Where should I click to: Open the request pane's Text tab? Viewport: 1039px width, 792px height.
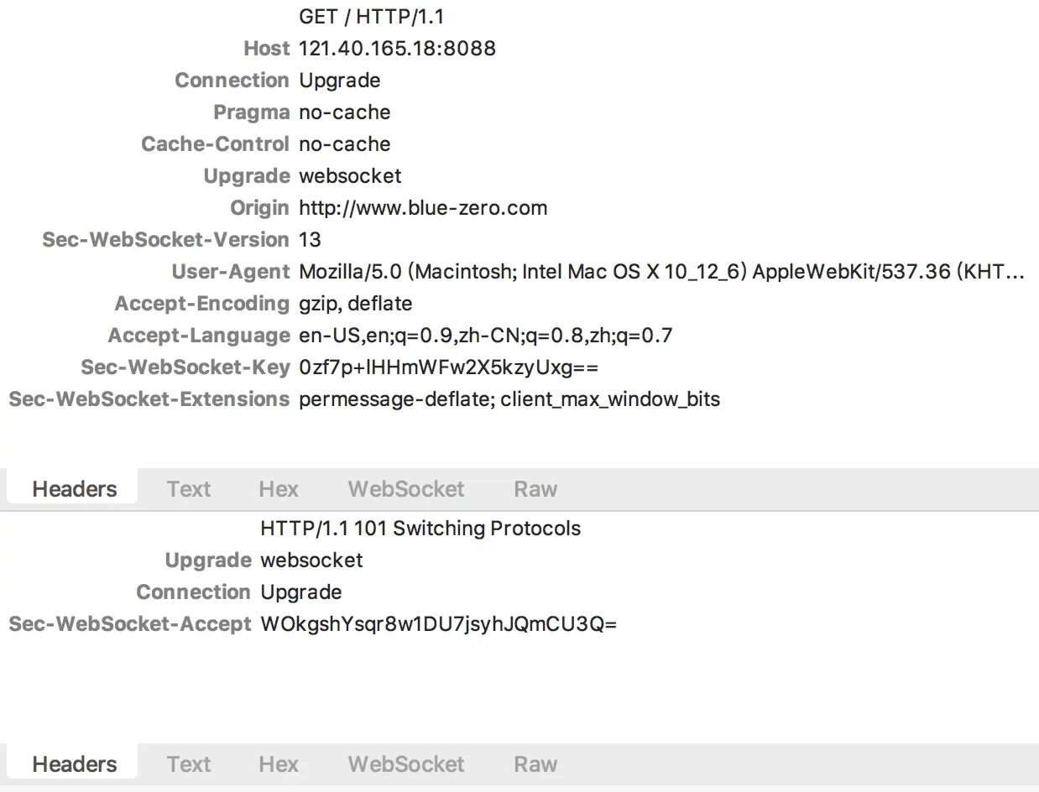click(x=189, y=489)
